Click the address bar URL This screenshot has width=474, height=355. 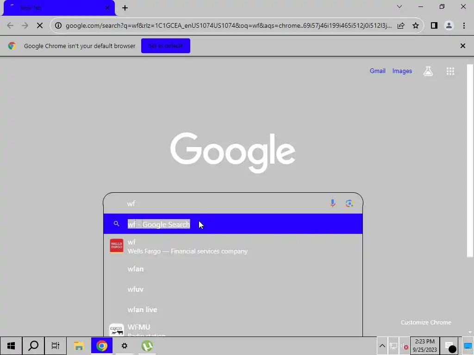[229, 26]
